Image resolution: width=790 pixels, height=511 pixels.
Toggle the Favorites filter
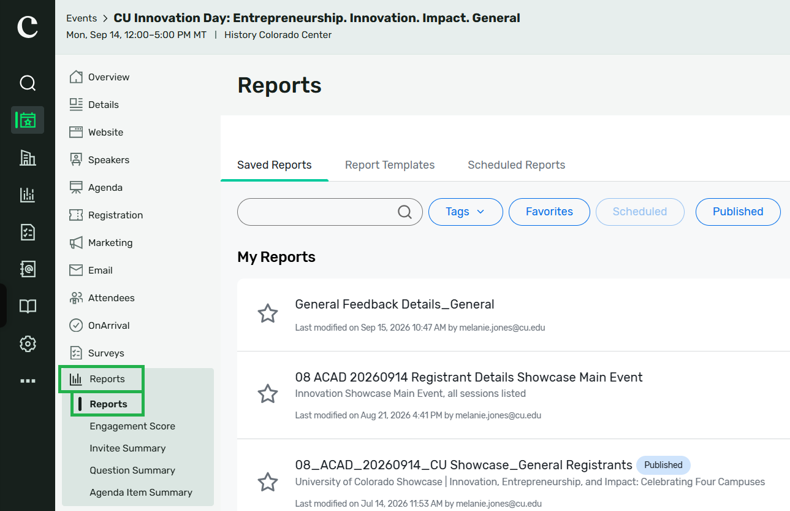[549, 212]
